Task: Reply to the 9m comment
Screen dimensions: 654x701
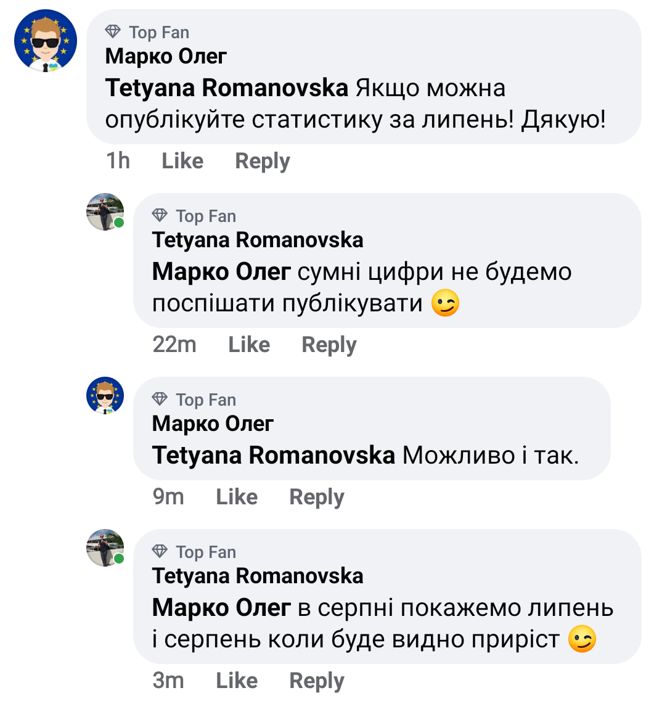Action: coord(317,497)
